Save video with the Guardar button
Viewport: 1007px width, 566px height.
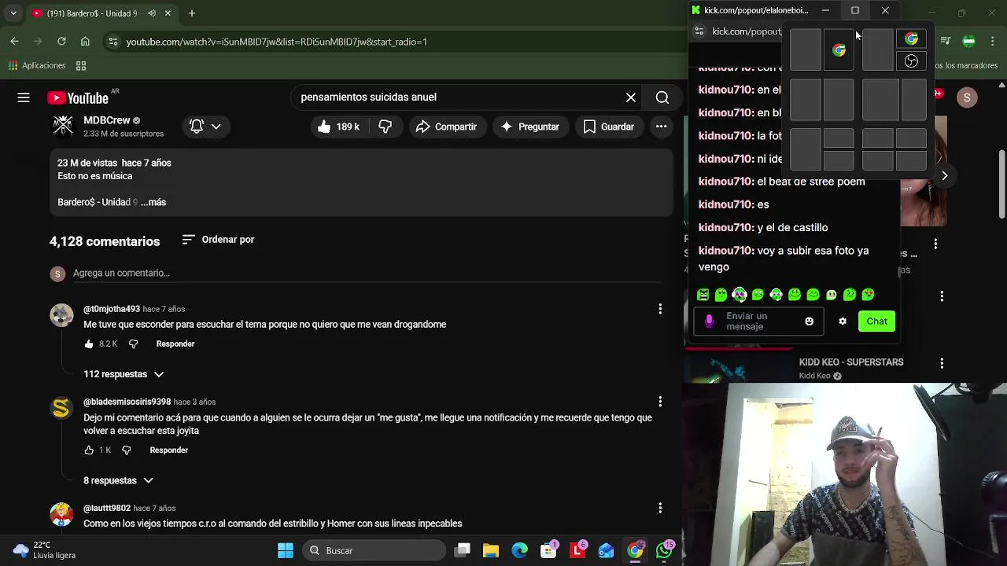[x=608, y=127]
